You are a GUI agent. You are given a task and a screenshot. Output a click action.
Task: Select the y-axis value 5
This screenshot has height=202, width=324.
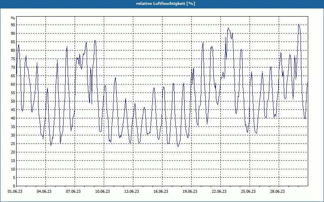pos(14,177)
